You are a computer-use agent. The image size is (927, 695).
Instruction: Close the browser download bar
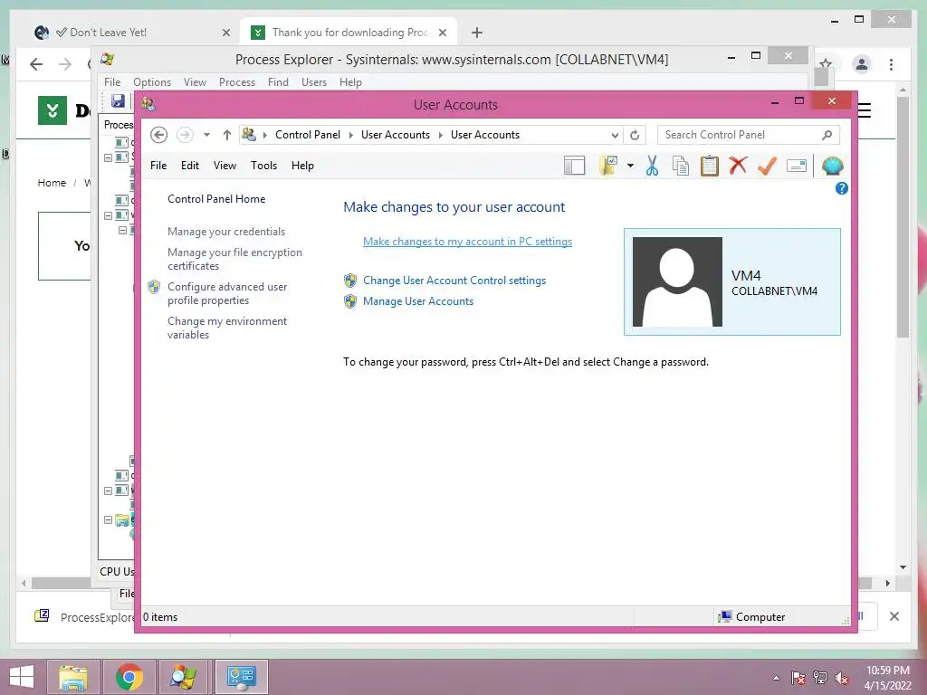click(x=894, y=616)
